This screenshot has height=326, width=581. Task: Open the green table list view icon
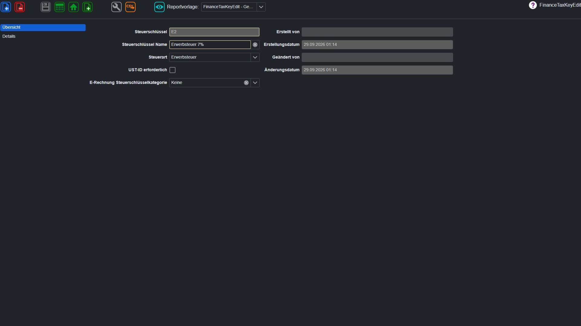(60, 7)
